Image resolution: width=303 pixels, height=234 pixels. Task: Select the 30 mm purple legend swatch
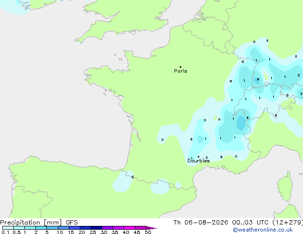(108, 228)
